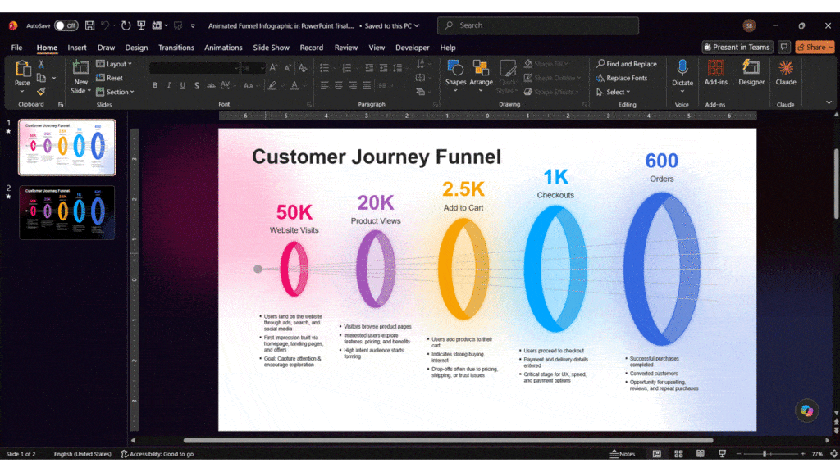The width and height of the screenshot is (840, 472).
Task: Toggle Bold formatting
Action: coord(155,85)
